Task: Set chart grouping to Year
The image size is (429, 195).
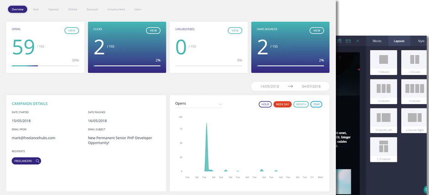Action: click(316, 104)
